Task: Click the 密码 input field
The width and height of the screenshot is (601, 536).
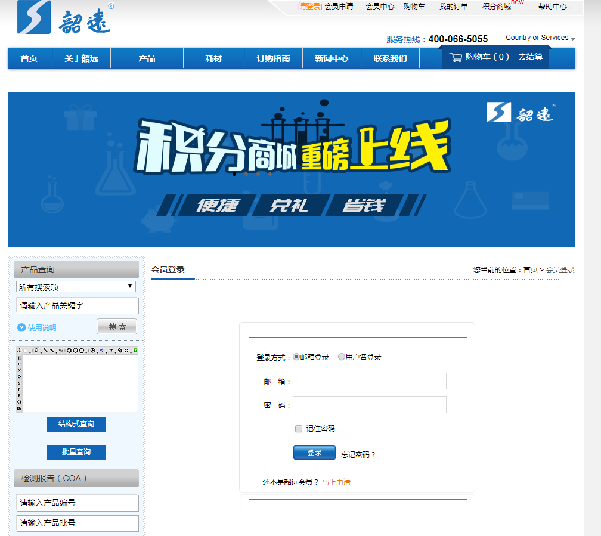Action: click(370, 405)
